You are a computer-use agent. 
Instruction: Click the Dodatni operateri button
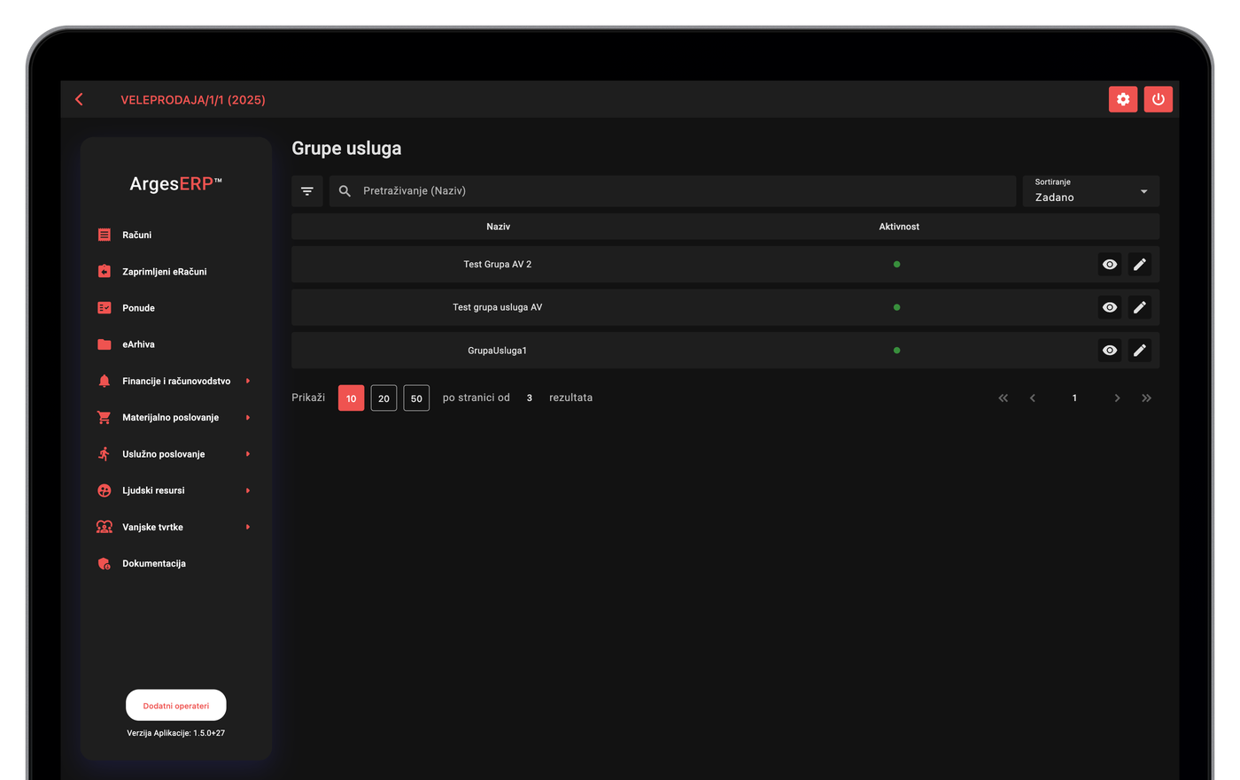176,706
